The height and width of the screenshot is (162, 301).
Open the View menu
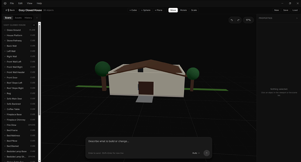(x=30, y=3)
